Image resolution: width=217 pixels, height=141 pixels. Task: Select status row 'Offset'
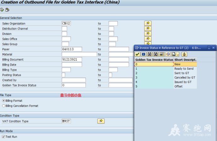point(166,86)
